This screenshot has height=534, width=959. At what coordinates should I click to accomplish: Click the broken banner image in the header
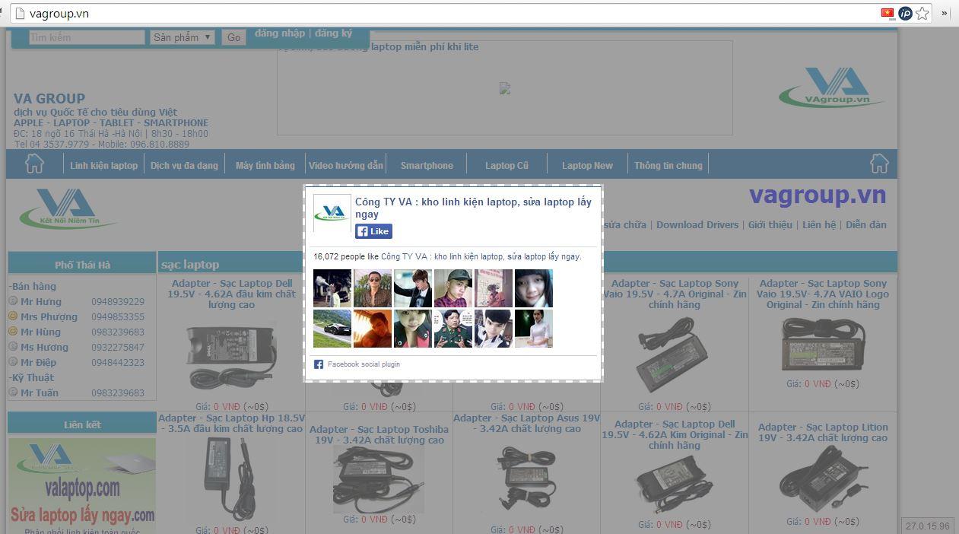tap(504, 88)
